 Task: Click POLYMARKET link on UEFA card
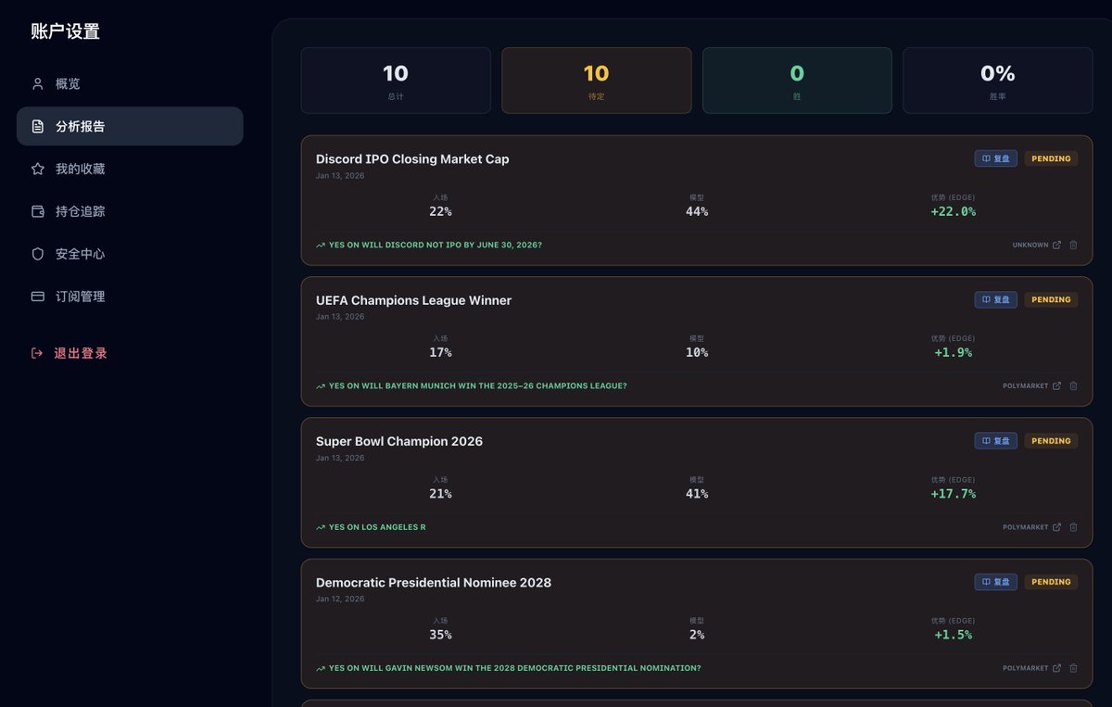(1026, 385)
